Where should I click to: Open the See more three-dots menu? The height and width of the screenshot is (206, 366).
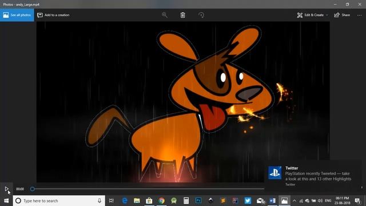pos(359,15)
